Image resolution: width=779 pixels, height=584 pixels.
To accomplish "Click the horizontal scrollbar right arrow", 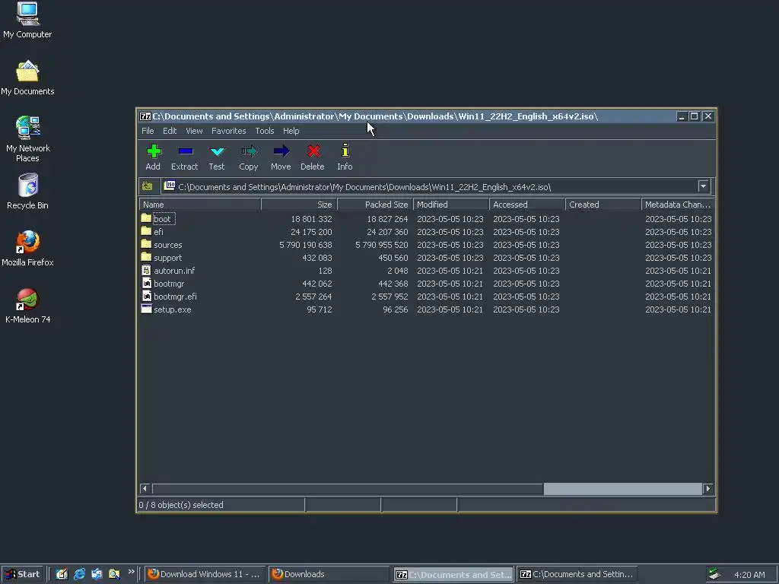I will [708, 489].
